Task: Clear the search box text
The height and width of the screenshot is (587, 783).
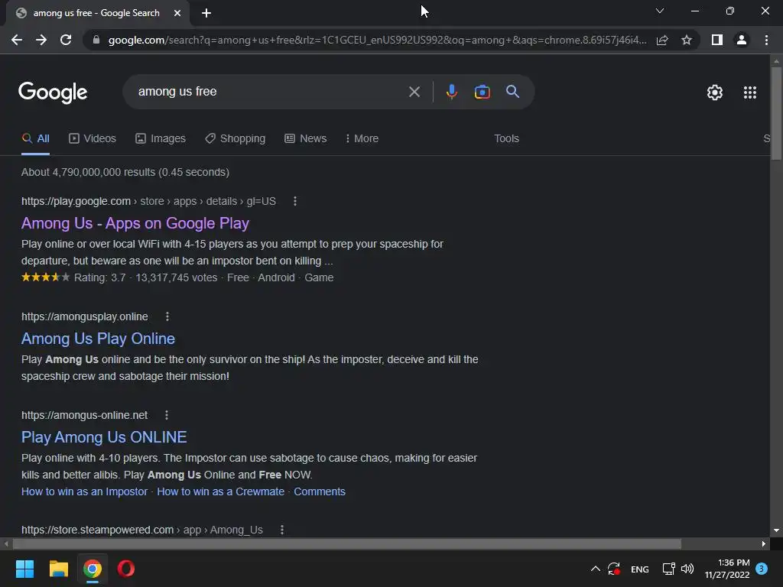Action: tap(414, 92)
